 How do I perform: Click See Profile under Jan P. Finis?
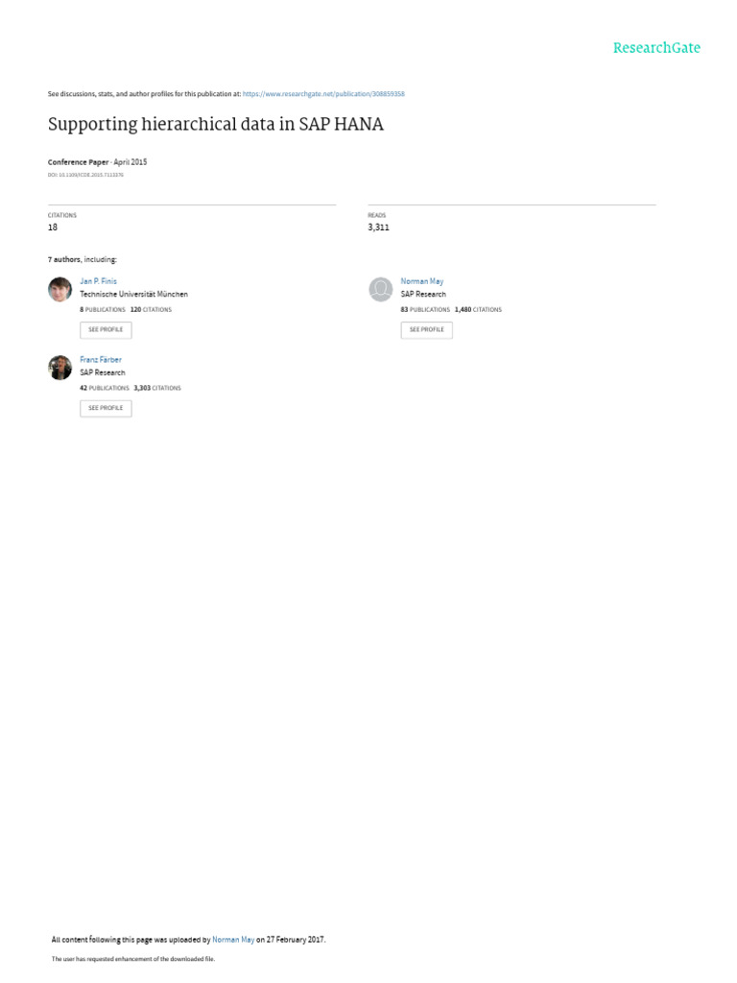[x=106, y=330]
